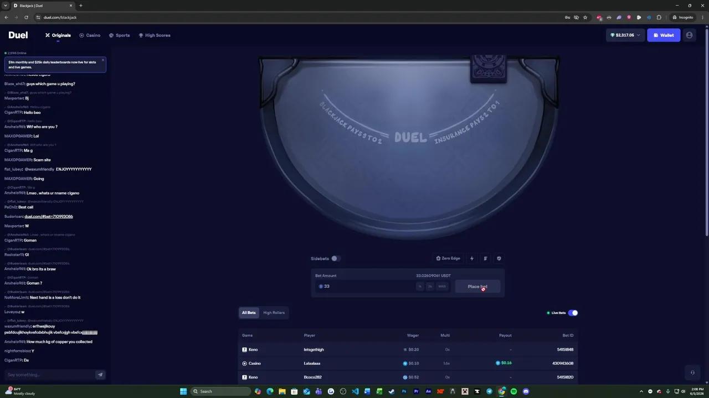Open After Effects from the taskbar
Screen dimensions: 709x398
(x=428, y=391)
